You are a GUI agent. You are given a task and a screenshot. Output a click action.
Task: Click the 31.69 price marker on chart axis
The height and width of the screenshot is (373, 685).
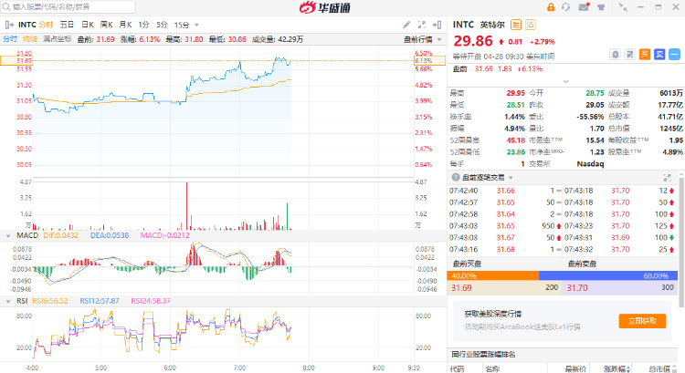[x=16, y=60]
